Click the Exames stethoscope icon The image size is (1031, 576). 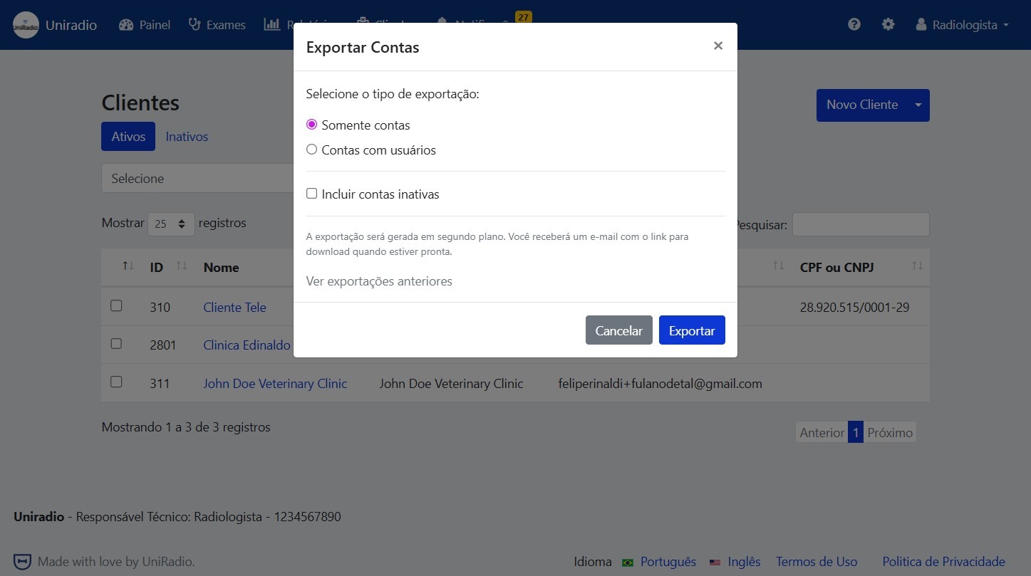click(195, 25)
